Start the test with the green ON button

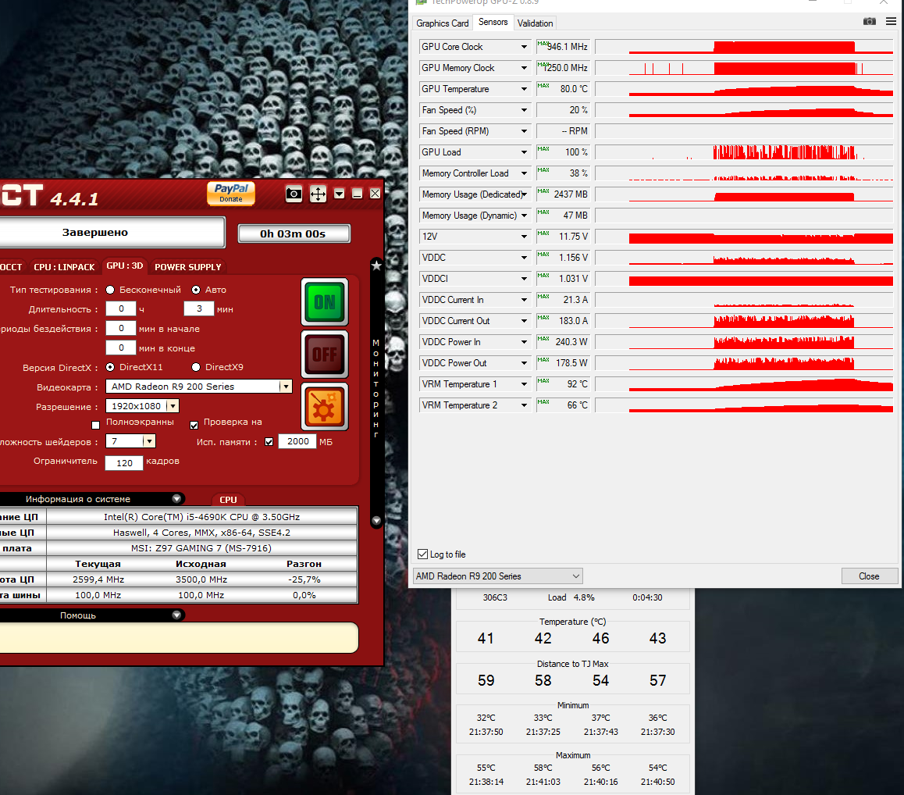[x=325, y=301]
